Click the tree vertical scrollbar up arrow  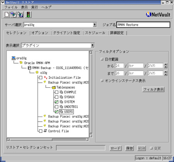(x=91, y=52)
